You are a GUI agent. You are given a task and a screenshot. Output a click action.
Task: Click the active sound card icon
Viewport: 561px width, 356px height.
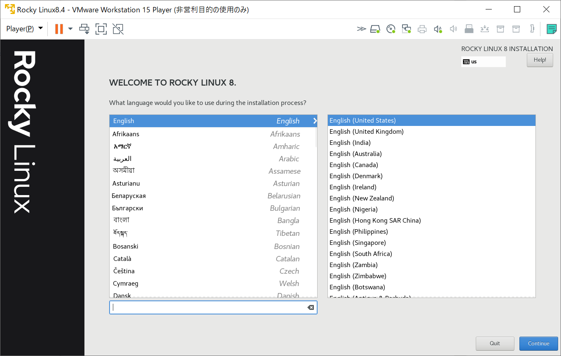tap(438, 29)
